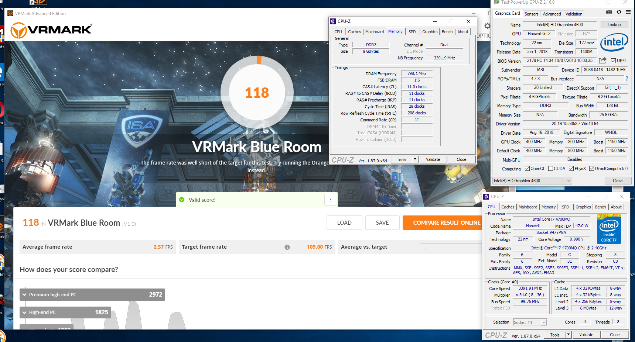The image size is (635, 342).
Task: Click the GPU-Z Name field Intel(R) HD Graphics 4600
Action: (x=559, y=25)
